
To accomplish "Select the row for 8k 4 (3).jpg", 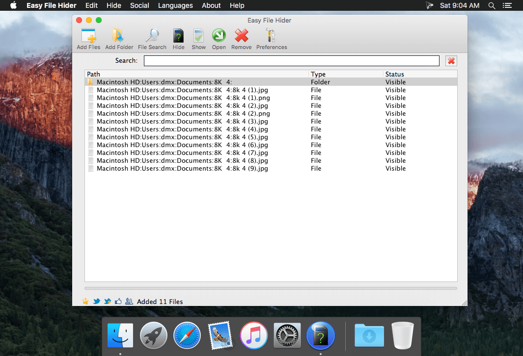I will coord(271,121).
